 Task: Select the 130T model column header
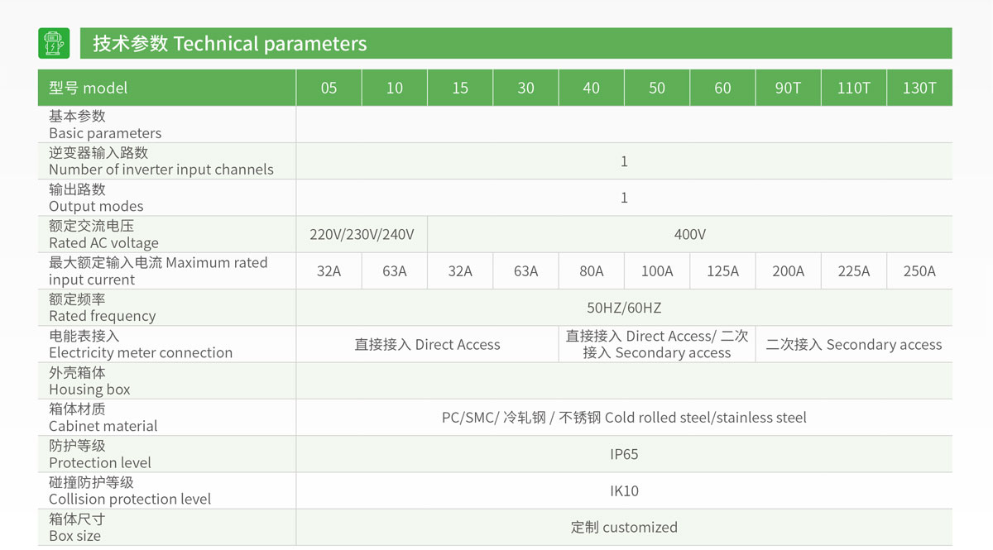coord(919,88)
